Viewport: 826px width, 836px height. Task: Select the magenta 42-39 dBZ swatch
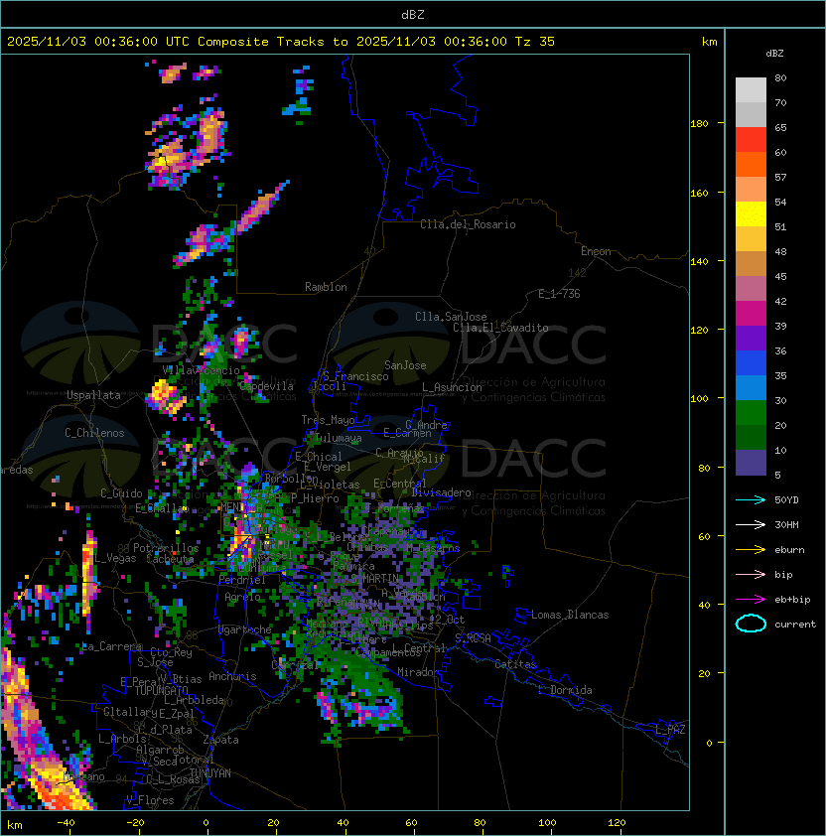coord(751,314)
